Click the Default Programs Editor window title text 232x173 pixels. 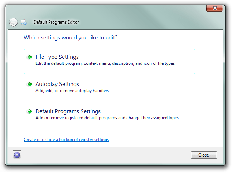click(56, 22)
